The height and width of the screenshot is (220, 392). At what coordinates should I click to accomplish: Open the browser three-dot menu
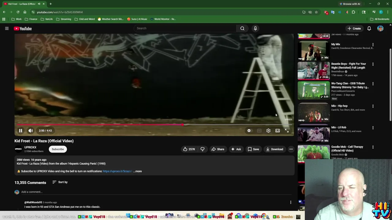[388, 12]
